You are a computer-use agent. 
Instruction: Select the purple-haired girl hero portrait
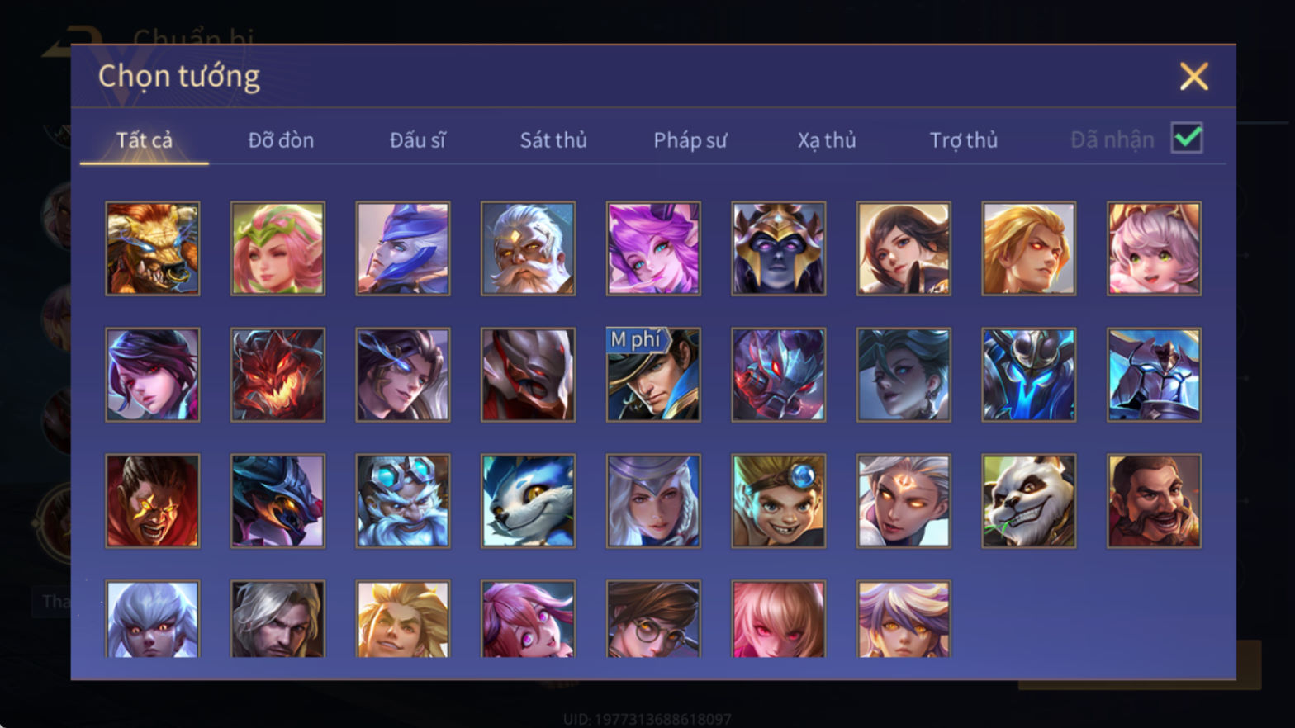(x=653, y=248)
